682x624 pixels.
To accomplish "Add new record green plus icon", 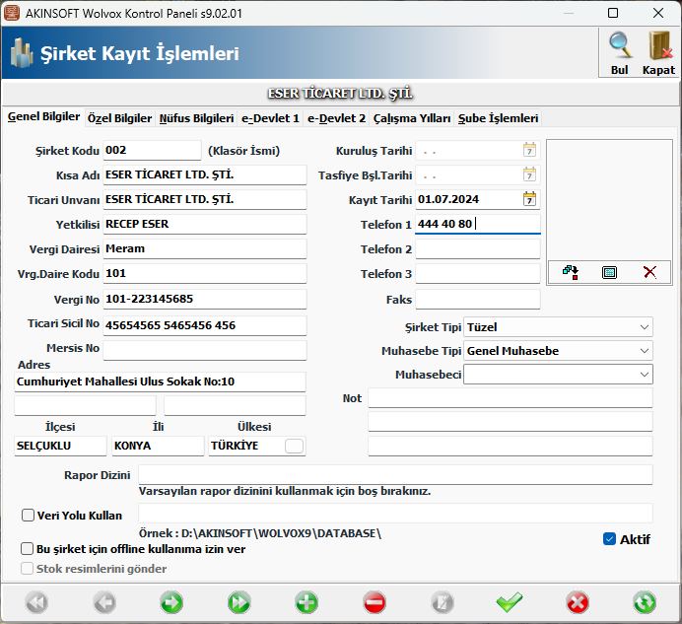I will pyautogui.click(x=307, y=602).
